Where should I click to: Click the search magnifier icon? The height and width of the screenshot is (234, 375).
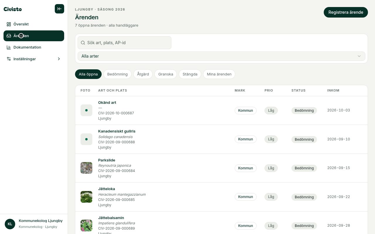(x=83, y=43)
